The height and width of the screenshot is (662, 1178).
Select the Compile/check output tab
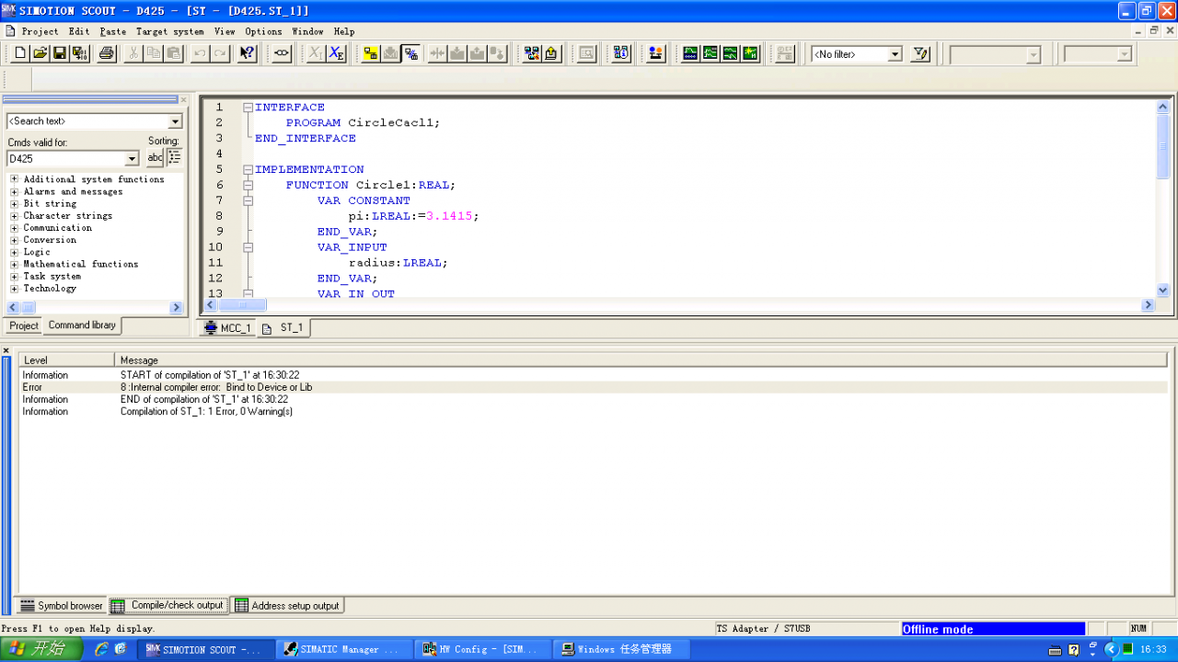[168, 605]
